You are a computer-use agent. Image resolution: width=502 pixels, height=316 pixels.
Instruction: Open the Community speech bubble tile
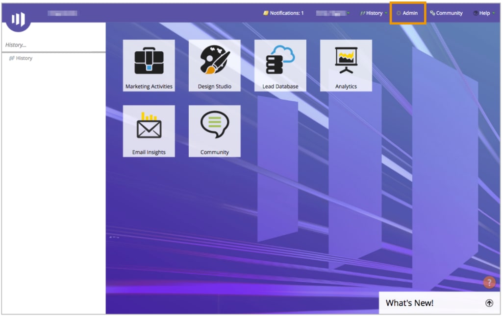(x=215, y=131)
